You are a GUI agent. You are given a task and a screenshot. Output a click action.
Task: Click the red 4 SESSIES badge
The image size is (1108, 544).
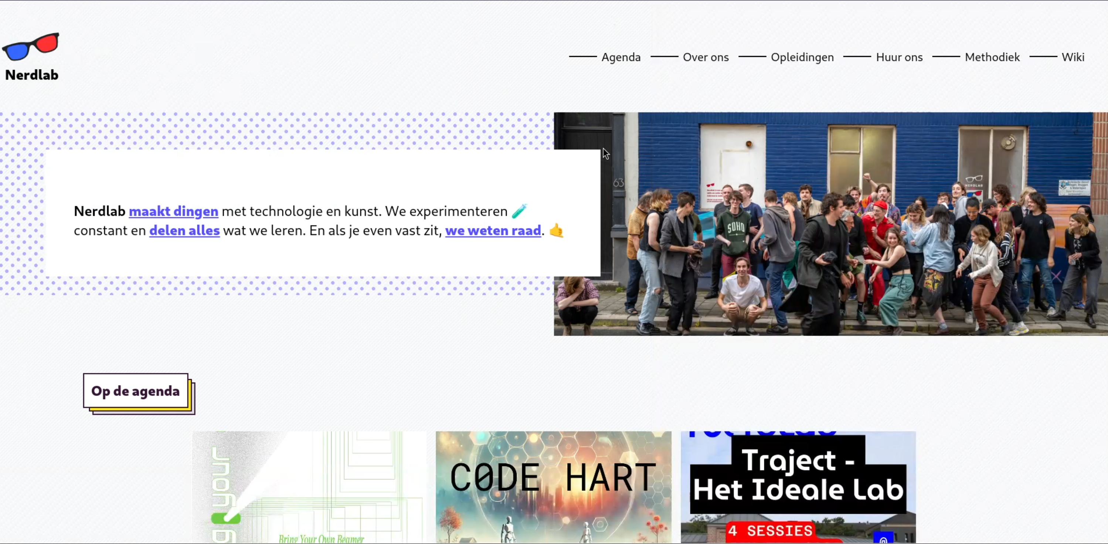(x=771, y=531)
